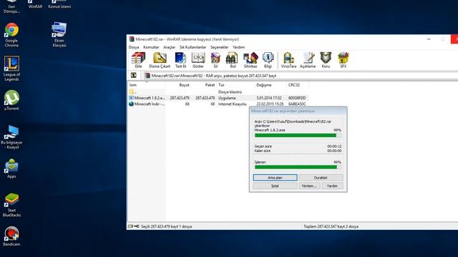Open the Komutlar menu
The width and height of the screenshot is (458, 257).
(x=151, y=47)
